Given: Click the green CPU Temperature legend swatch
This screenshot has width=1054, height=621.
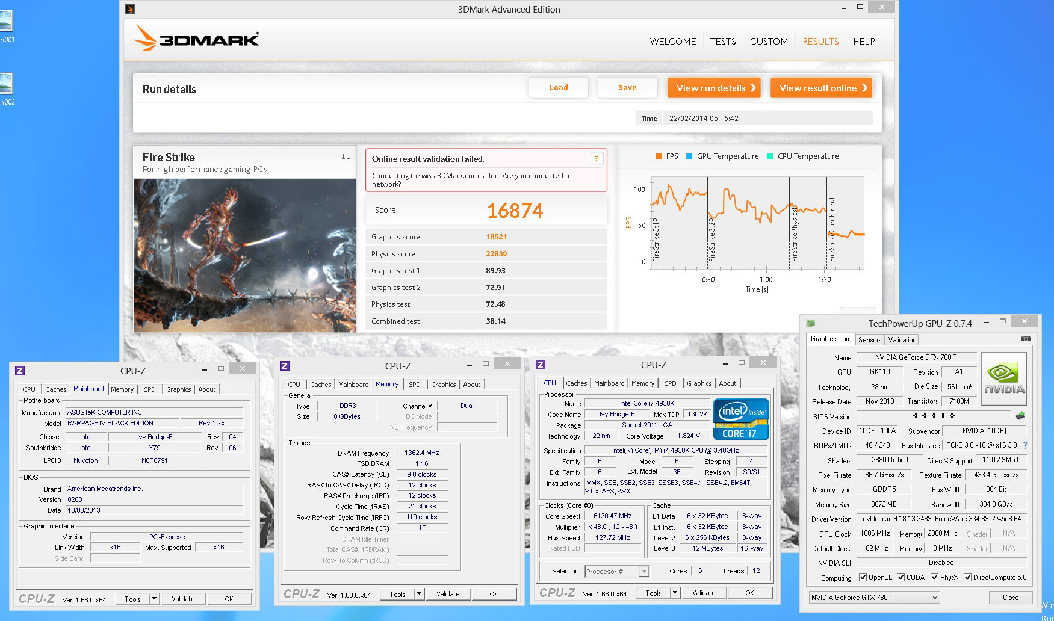Looking at the screenshot, I should pos(770,156).
